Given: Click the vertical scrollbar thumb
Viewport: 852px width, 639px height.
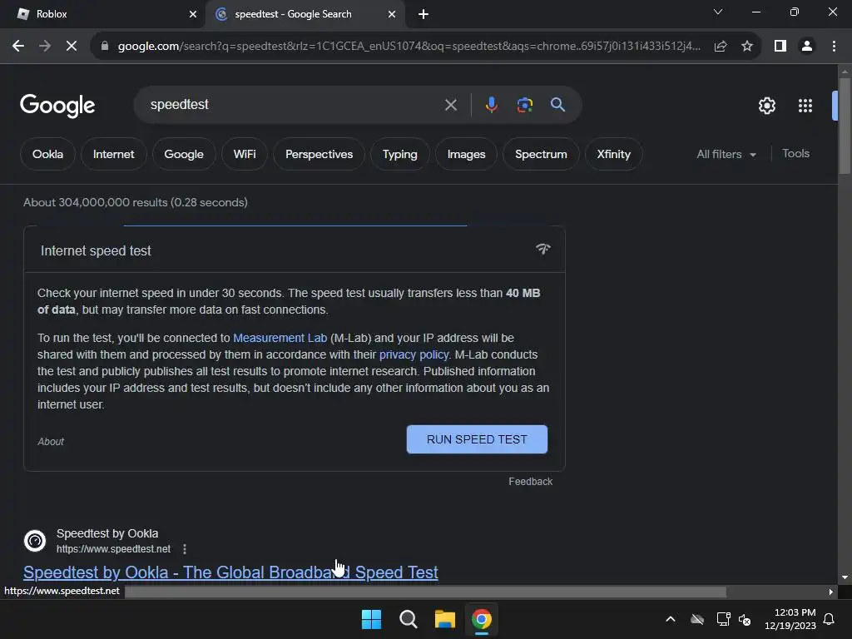Looking at the screenshot, I should pos(845,126).
